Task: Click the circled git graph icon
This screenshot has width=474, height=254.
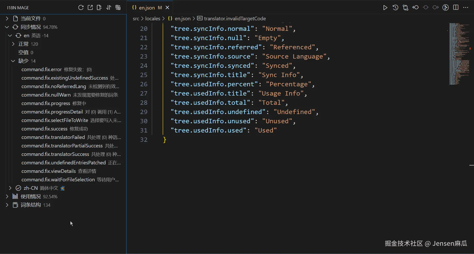Action: (x=445, y=7)
